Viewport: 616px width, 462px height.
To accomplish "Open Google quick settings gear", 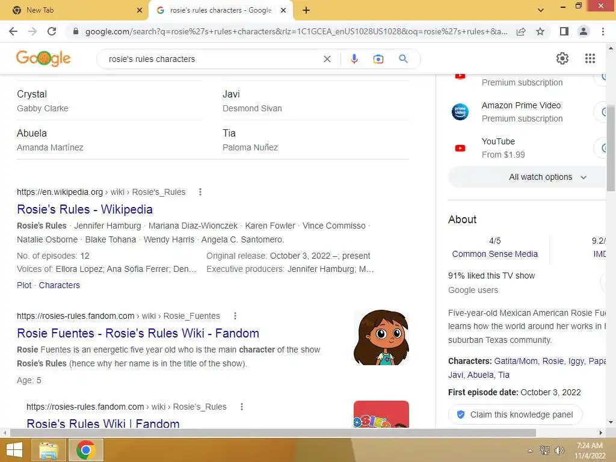I will (562, 58).
